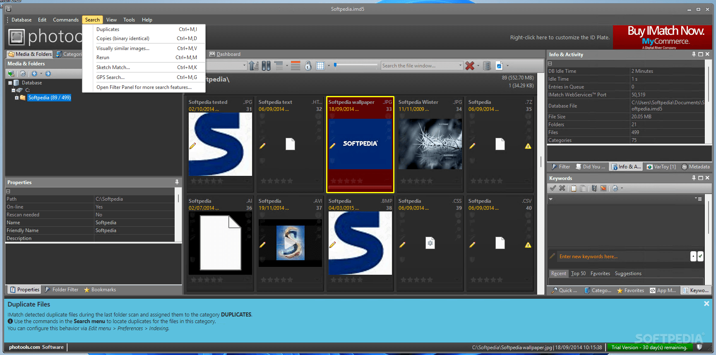Click the two-column split view icon
Screen dimensions: 716x355
266,66
